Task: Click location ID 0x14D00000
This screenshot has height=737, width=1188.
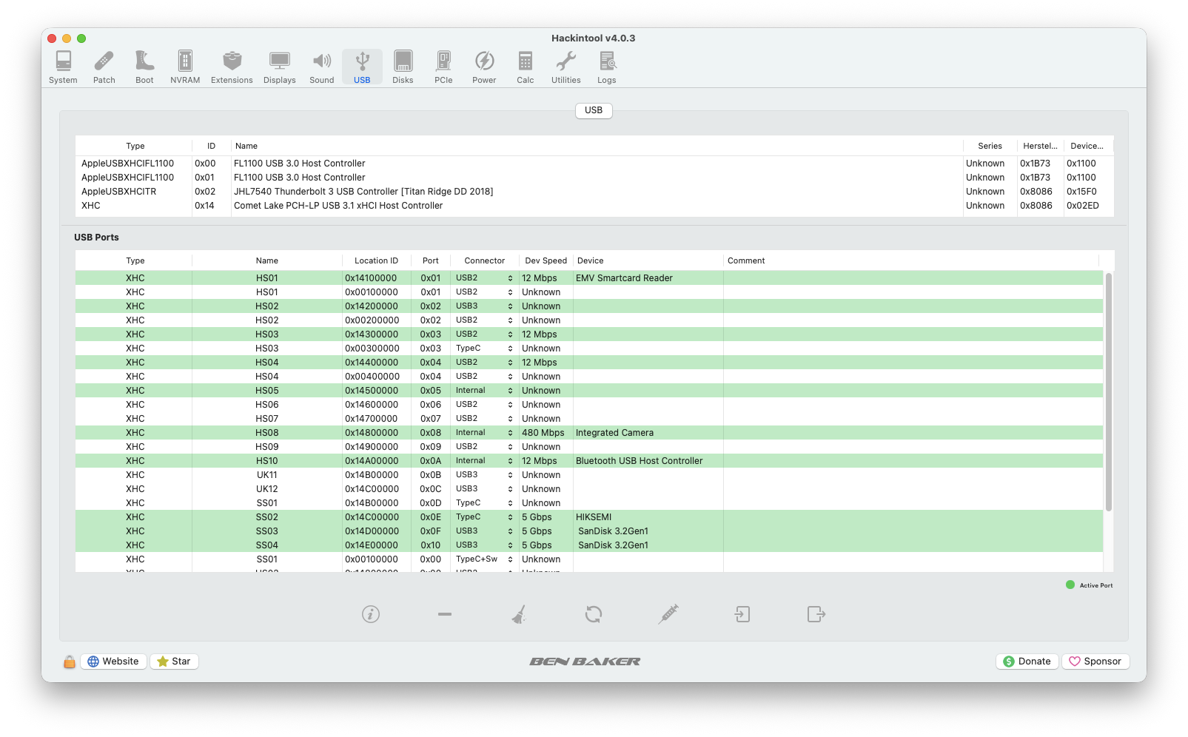Action: tap(372, 531)
